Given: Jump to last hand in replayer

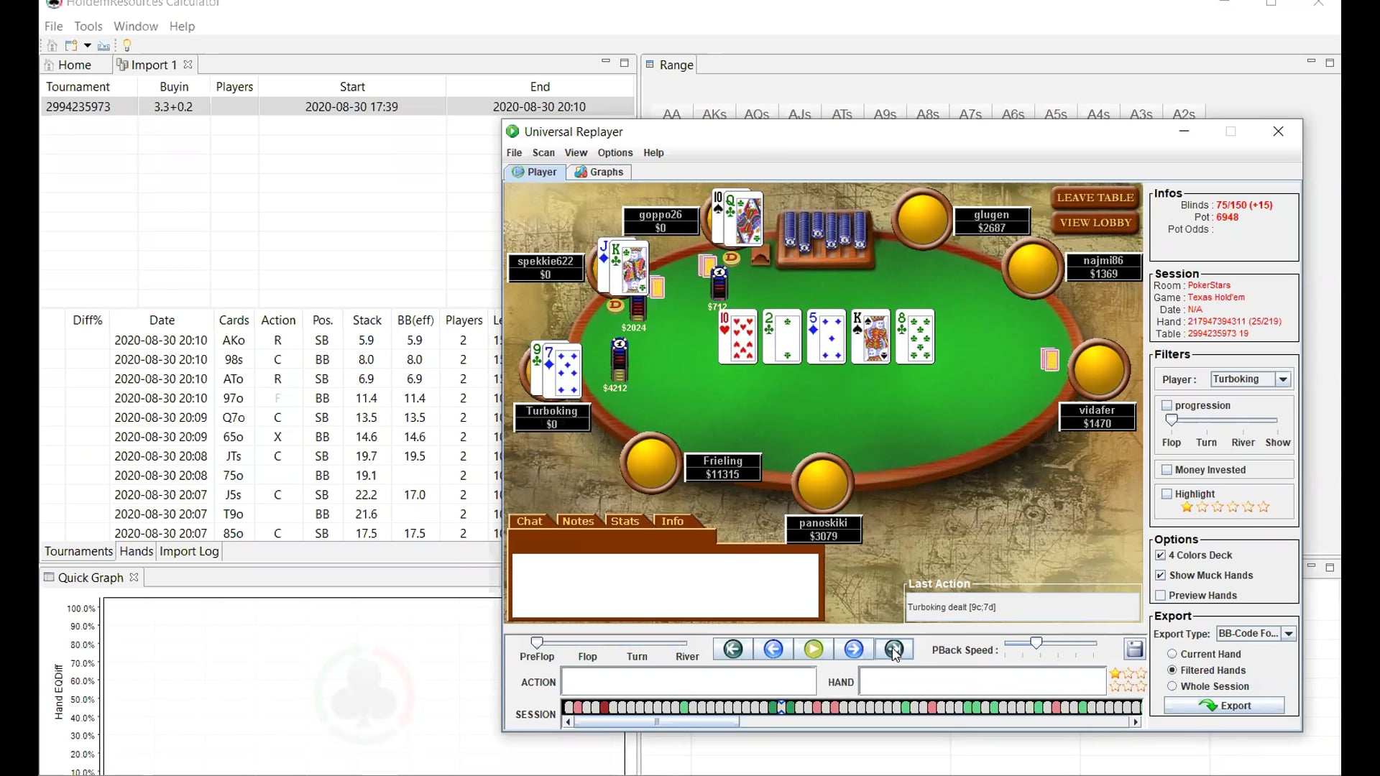Looking at the screenshot, I should click(894, 650).
